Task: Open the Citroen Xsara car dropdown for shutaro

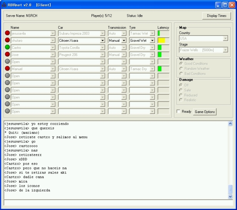Action: (x=103, y=41)
